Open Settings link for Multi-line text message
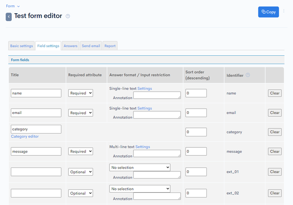The height and width of the screenshot is (205, 293). 143,147
